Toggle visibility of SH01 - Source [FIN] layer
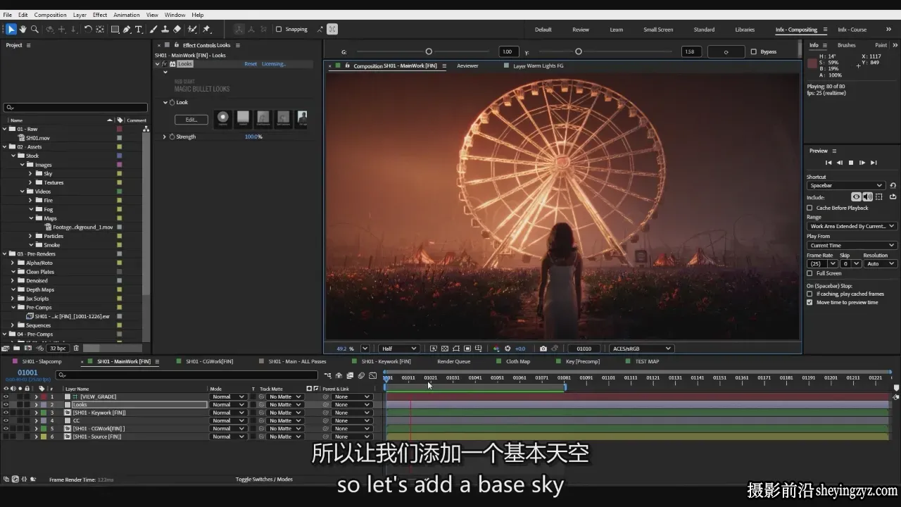Image resolution: width=901 pixels, height=507 pixels. click(6, 437)
